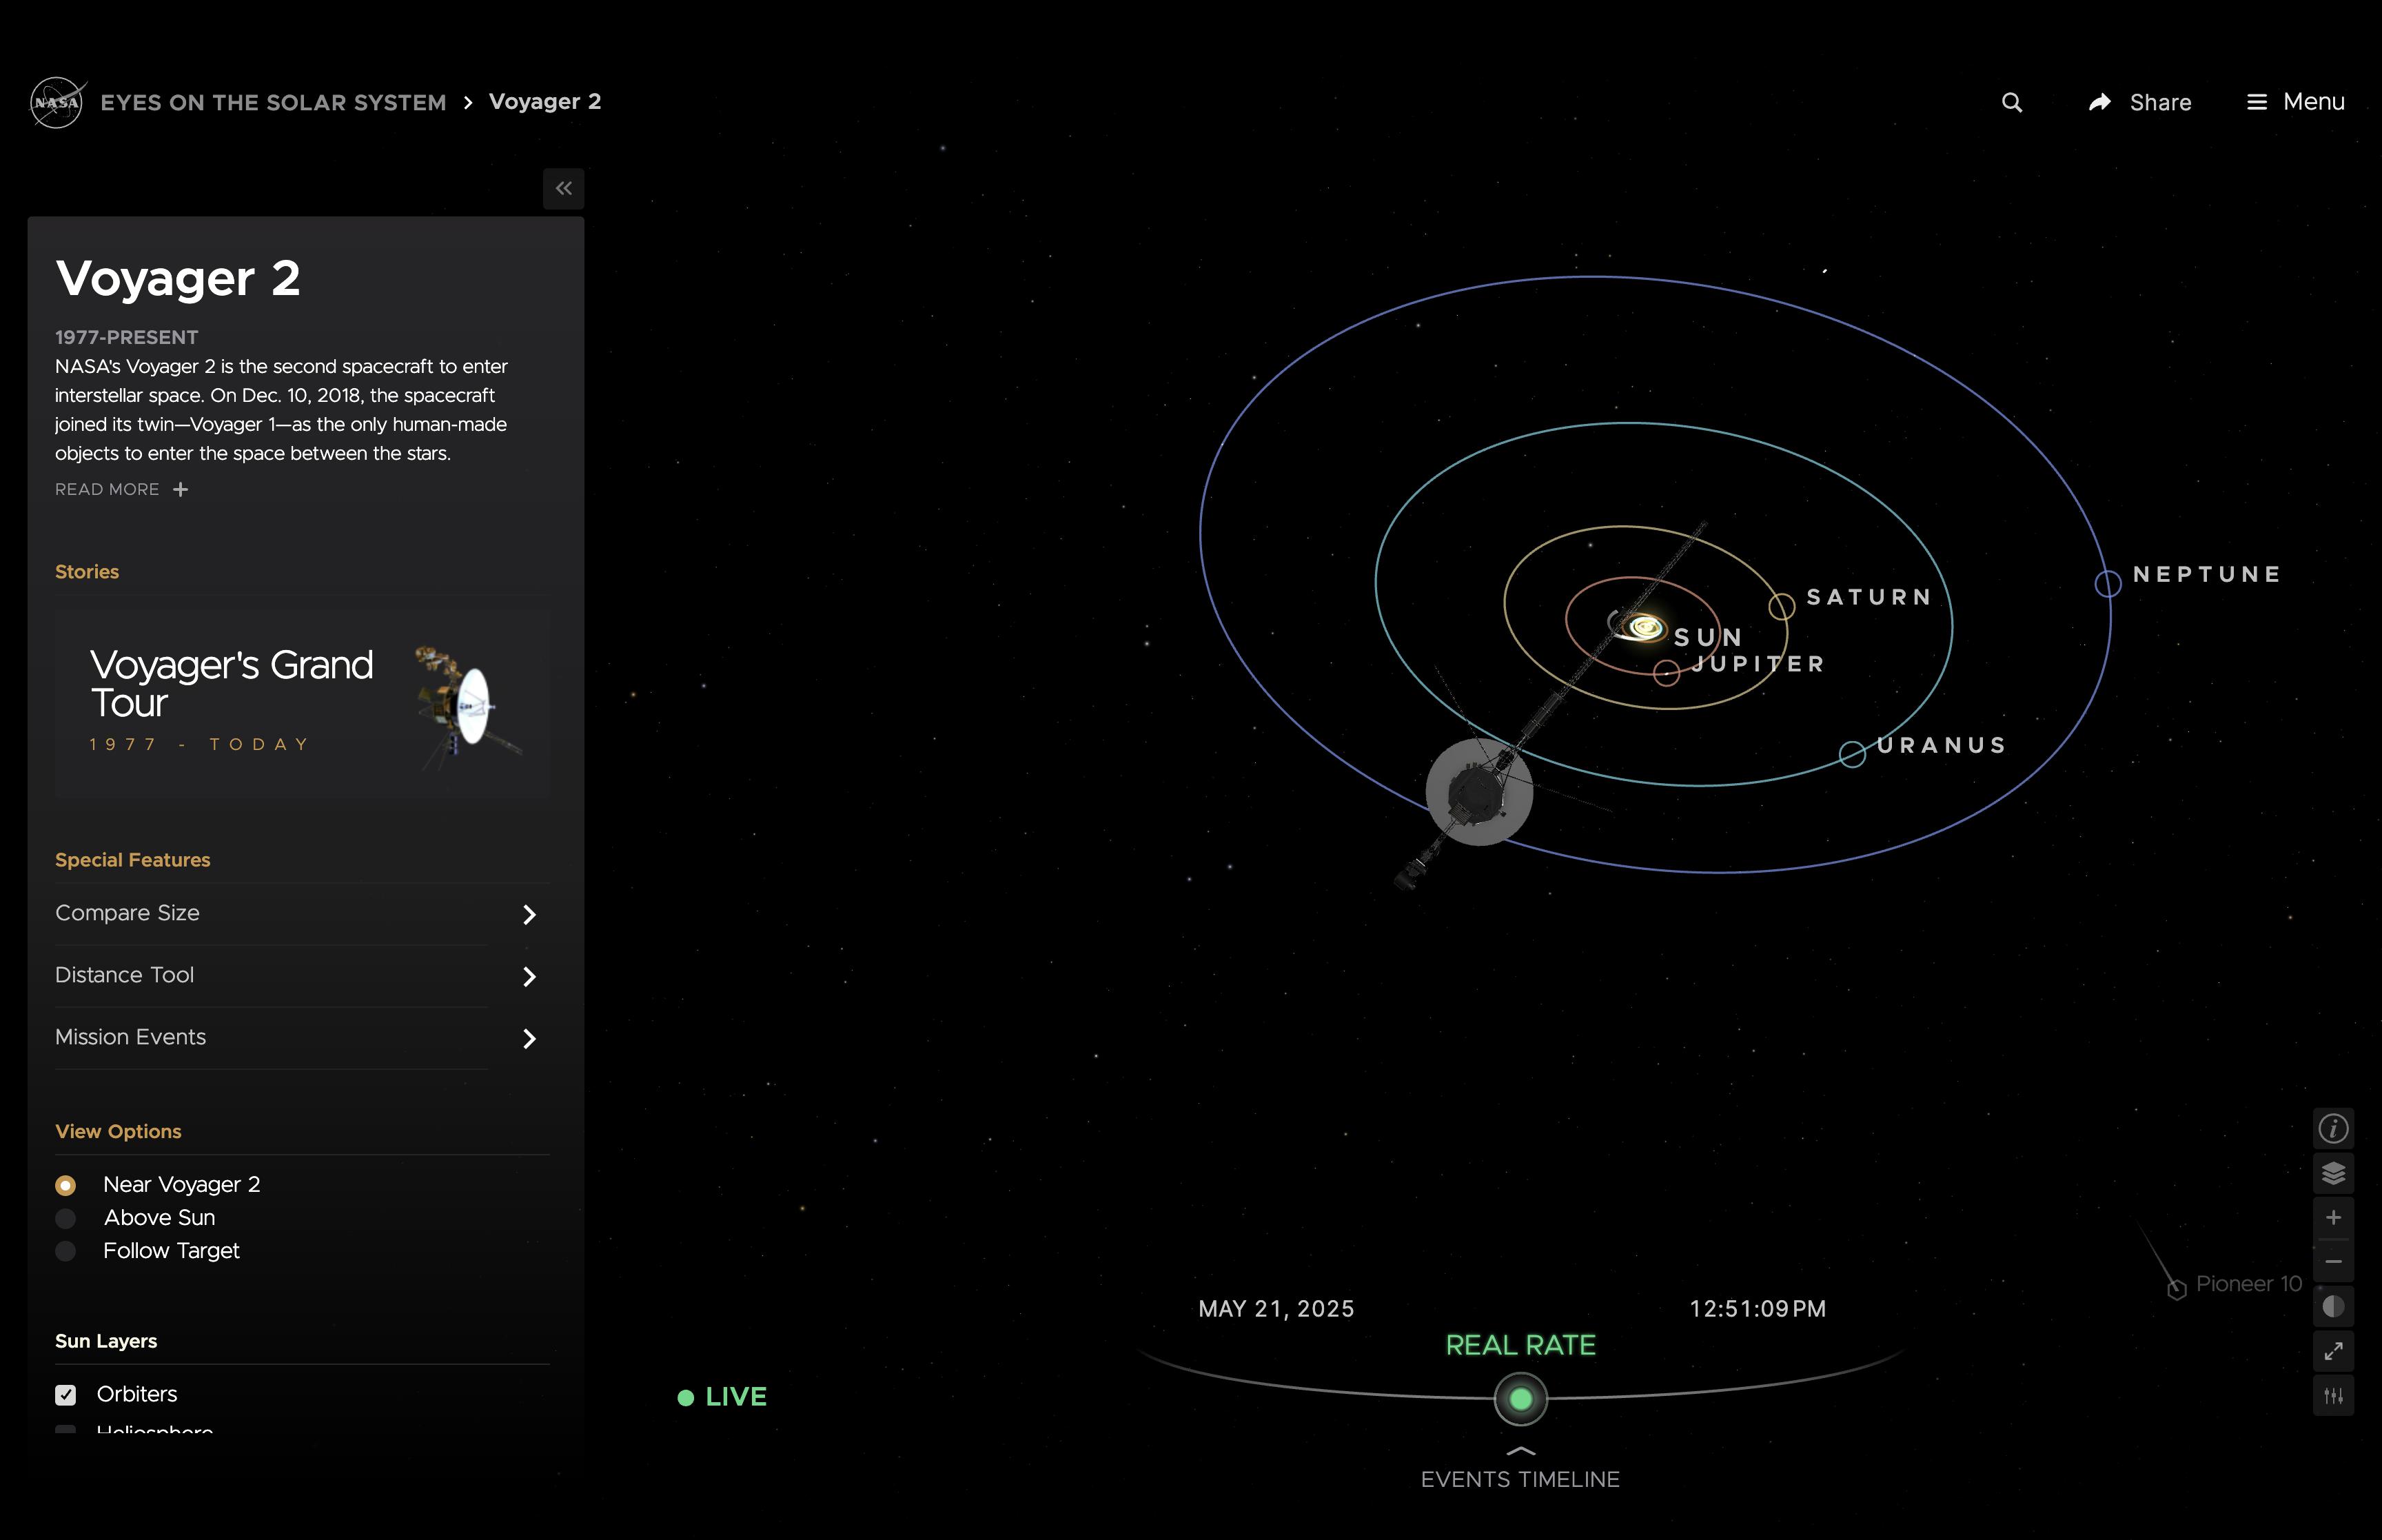The height and width of the screenshot is (1540, 2382).
Task: Open Mission Events item
Action: pyautogui.click(x=529, y=1038)
